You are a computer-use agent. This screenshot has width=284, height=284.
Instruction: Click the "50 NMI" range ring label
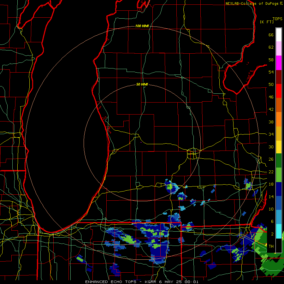(x=142, y=84)
